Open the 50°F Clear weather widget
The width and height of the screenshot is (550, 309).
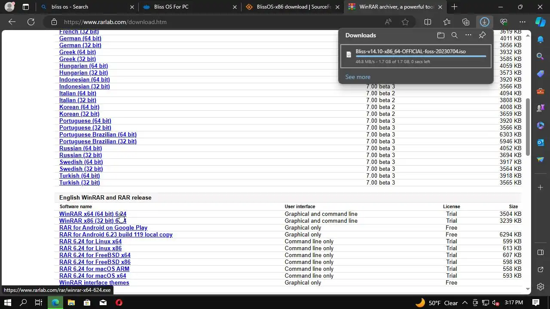437,303
